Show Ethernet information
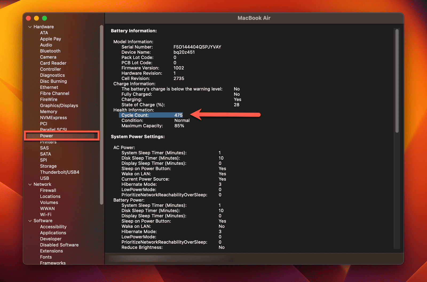This screenshot has width=427, height=282. 49,87
